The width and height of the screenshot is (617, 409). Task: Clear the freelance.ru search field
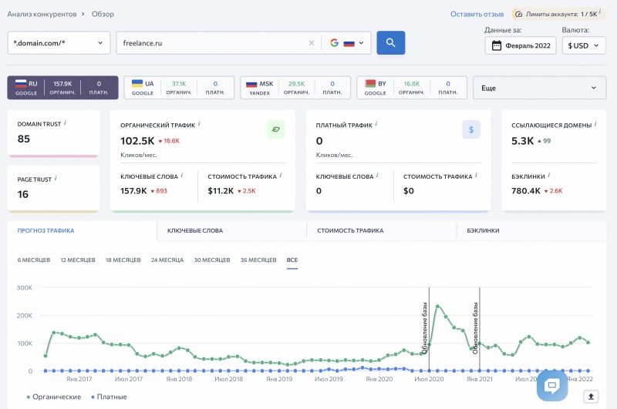tap(312, 43)
